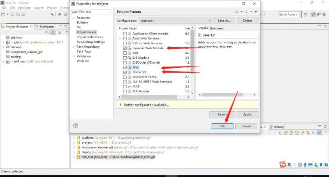Check the JavaServer Faces facet

click(x=125, y=77)
